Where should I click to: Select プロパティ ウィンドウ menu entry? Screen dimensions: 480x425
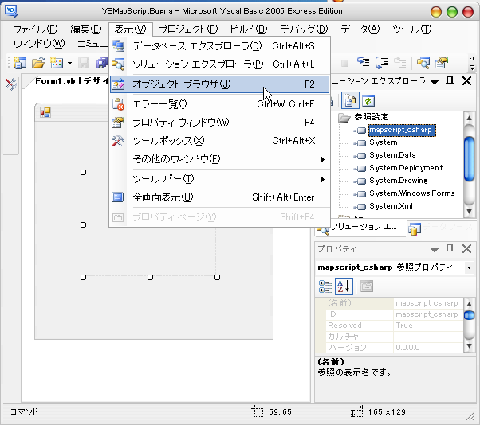point(219,123)
